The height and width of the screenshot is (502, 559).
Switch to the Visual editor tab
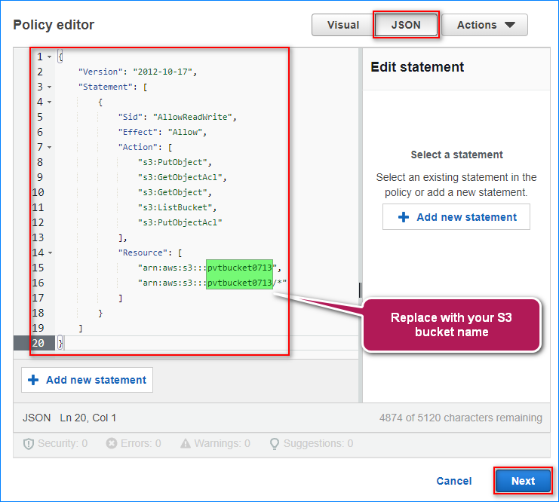342,25
